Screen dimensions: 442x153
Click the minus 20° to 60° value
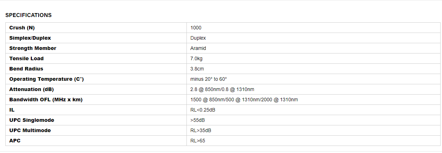(x=208, y=79)
